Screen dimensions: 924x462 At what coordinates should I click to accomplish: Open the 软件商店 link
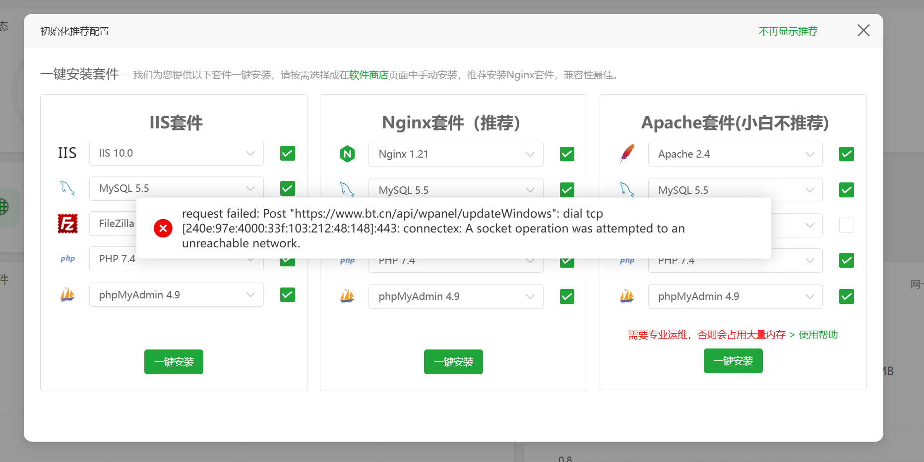click(369, 75)
